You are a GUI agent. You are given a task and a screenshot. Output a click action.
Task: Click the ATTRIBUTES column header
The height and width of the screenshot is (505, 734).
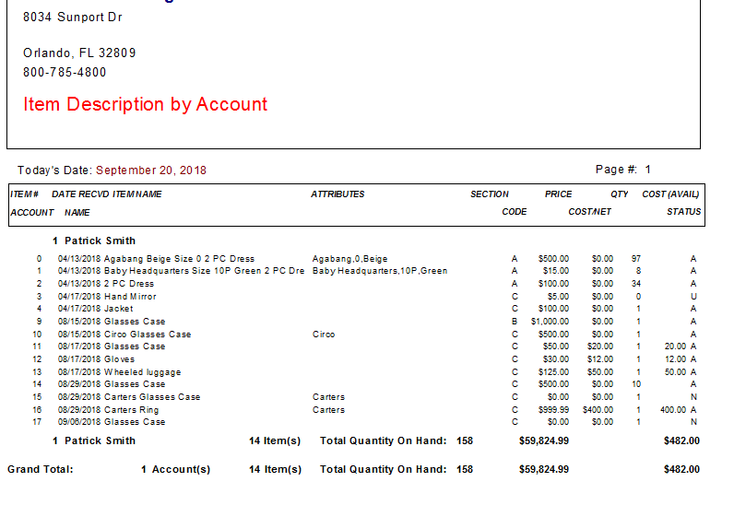tap(337, 194)
